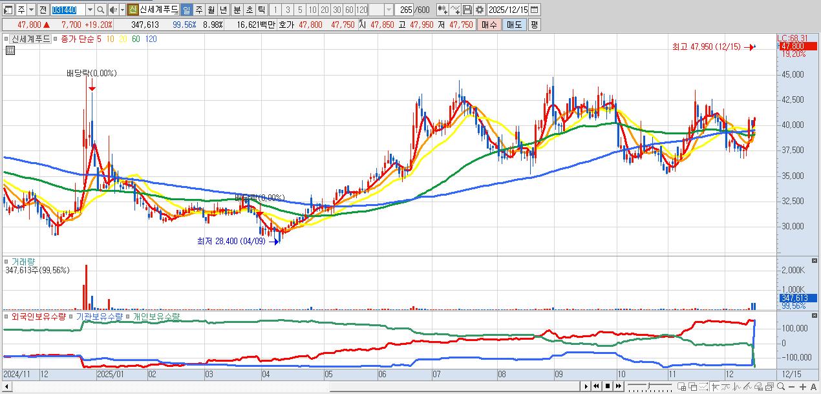Select the 일 (daily) chart period
Image resolution: width=821 pixels, height=394 pixels.
tap(186, 10)
